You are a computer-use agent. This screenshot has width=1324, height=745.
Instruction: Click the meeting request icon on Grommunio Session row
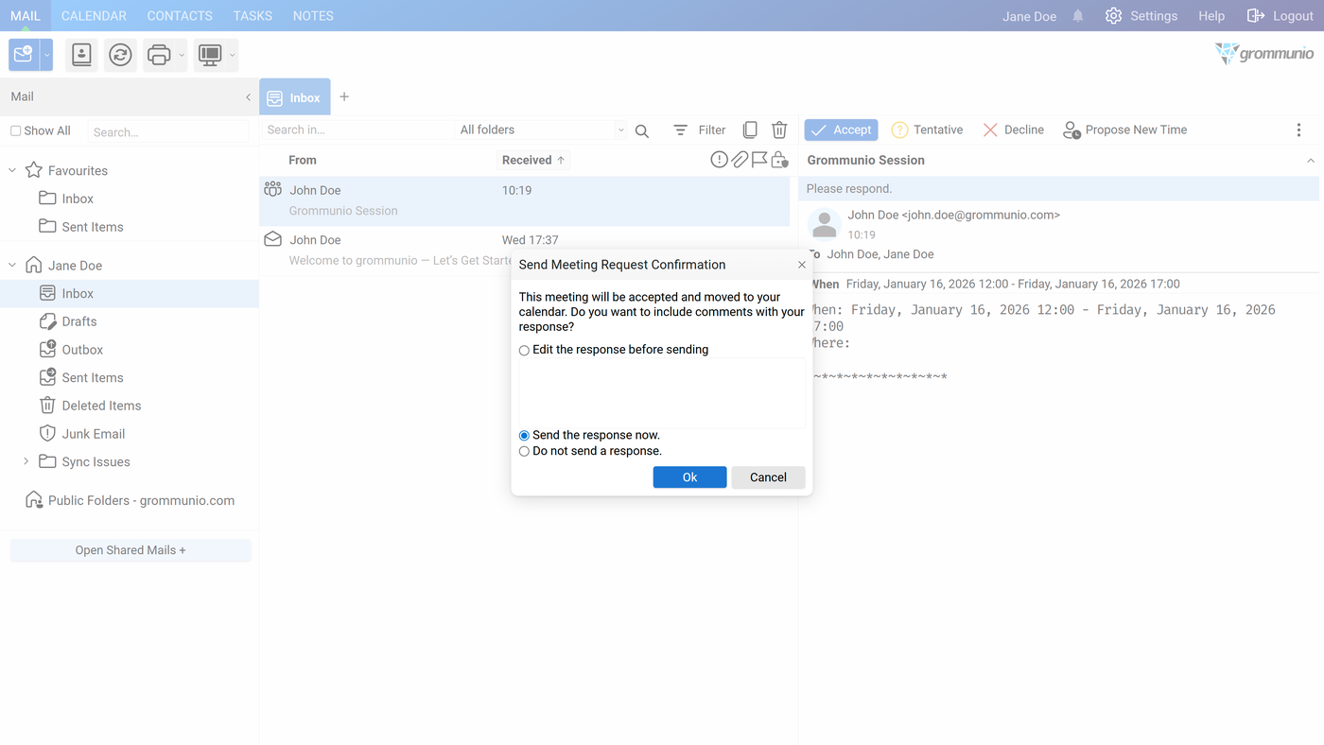272,189
